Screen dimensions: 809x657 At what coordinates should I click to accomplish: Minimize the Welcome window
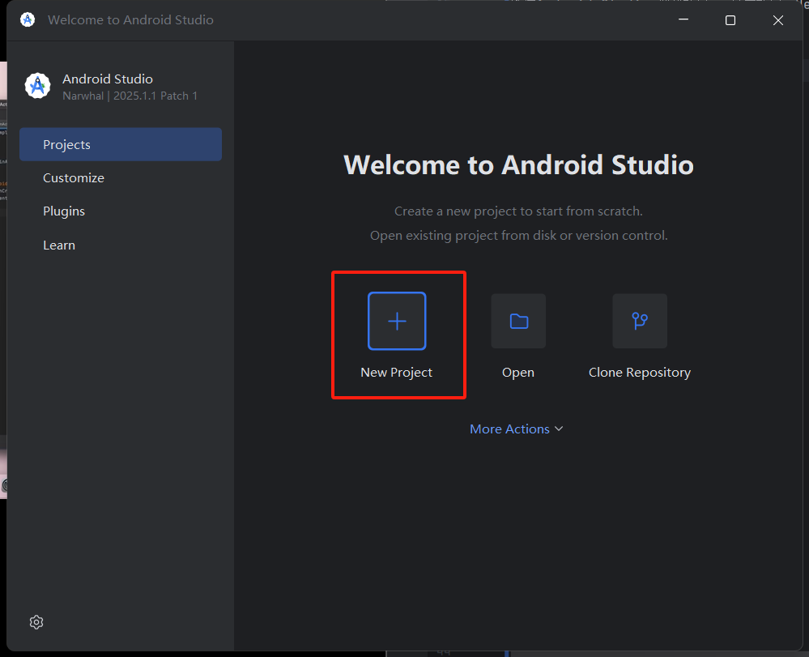[x=682, y=20]
